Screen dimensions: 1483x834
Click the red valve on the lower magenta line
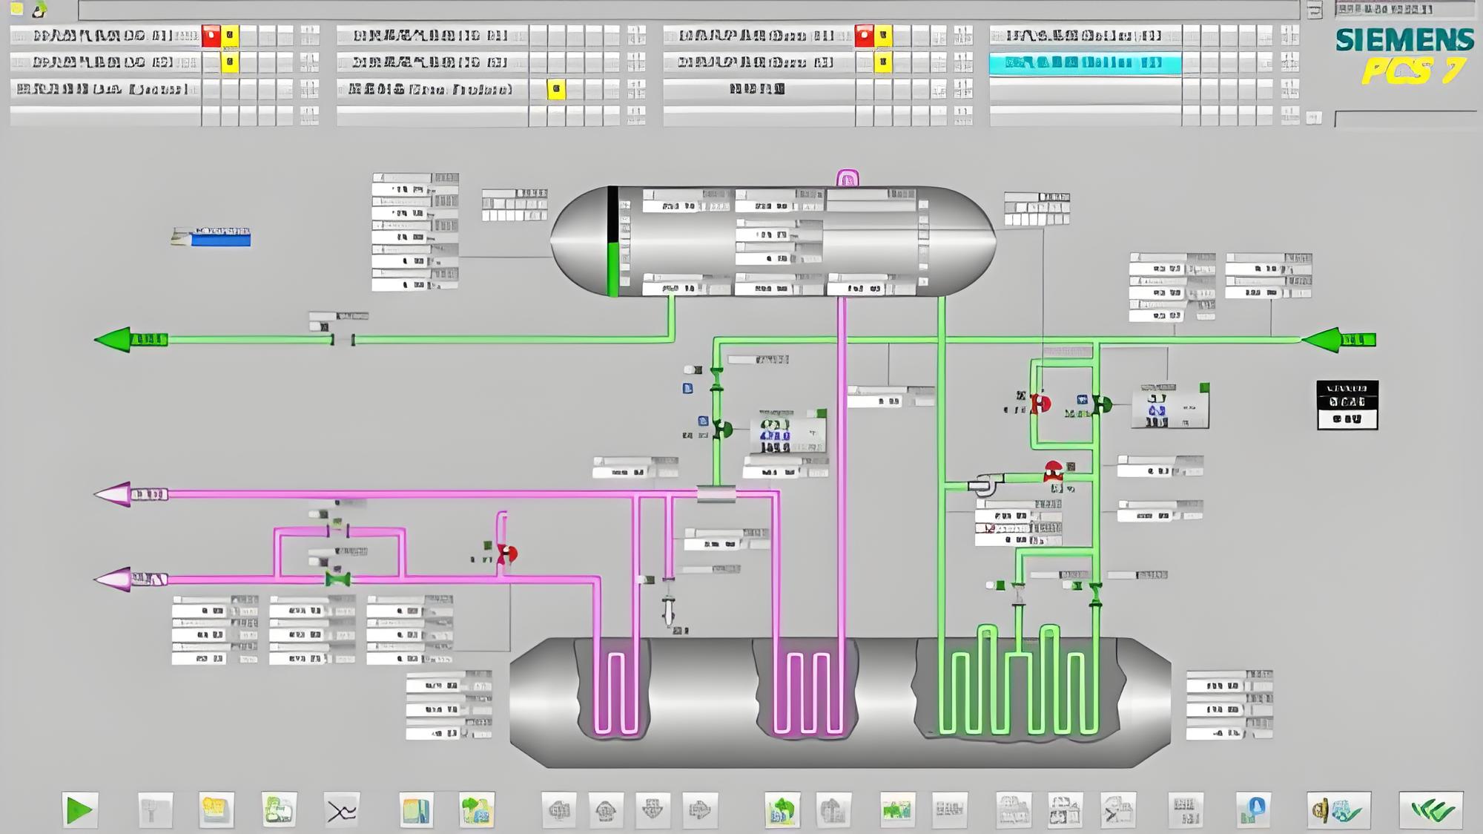[x=508, y=554]
